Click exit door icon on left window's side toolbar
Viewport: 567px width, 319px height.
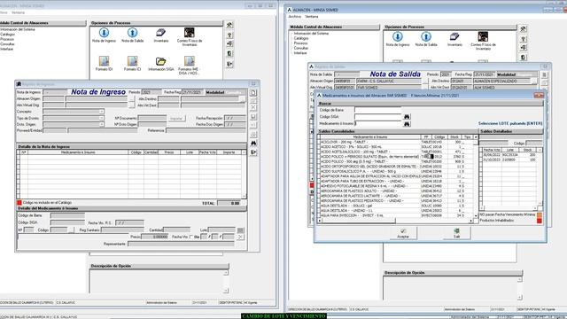click(229, 64)
